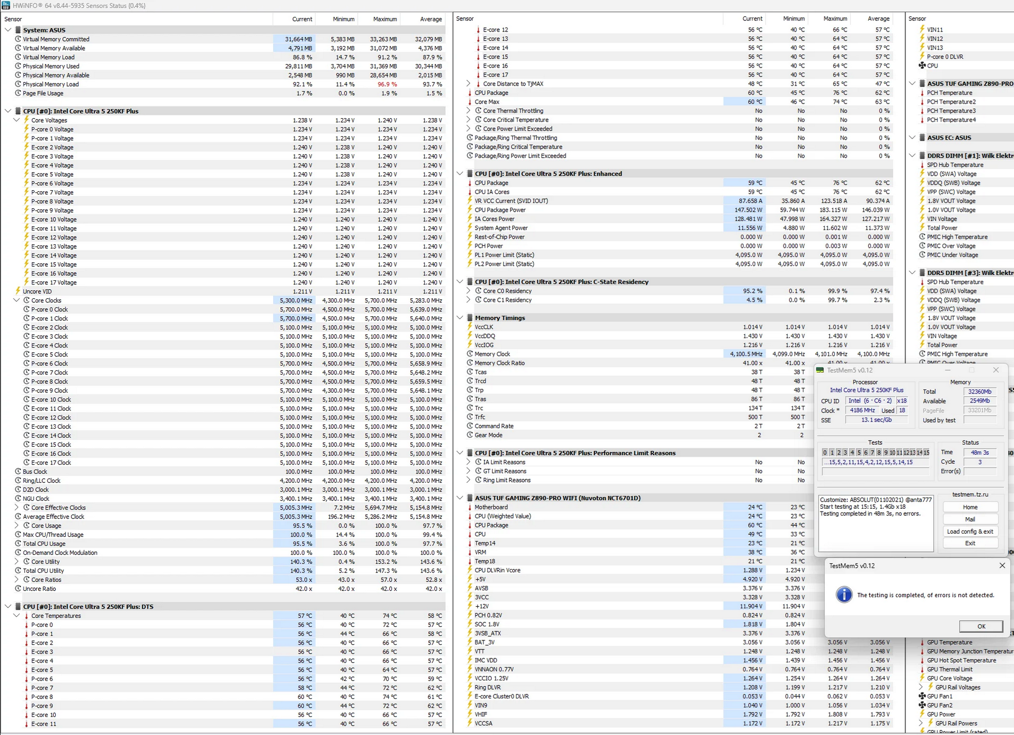Select the Physical Memory Load sensor row
The width and height of the screenshot is (1014, 735).
(51, 84)
